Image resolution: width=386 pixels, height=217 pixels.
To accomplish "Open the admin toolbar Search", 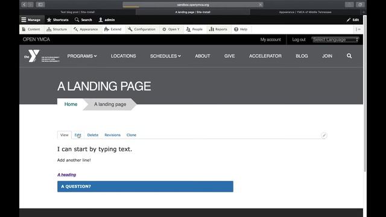I will pos(83,20).
